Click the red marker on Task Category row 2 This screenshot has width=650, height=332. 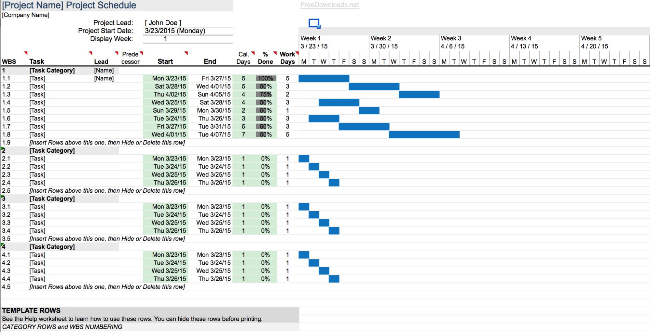coord(2,148)
